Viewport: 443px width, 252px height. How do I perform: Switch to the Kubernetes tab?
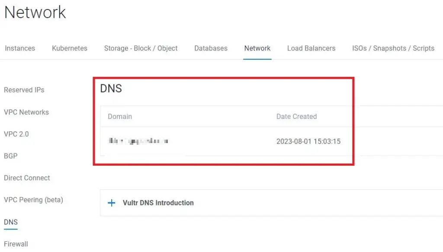70,48
